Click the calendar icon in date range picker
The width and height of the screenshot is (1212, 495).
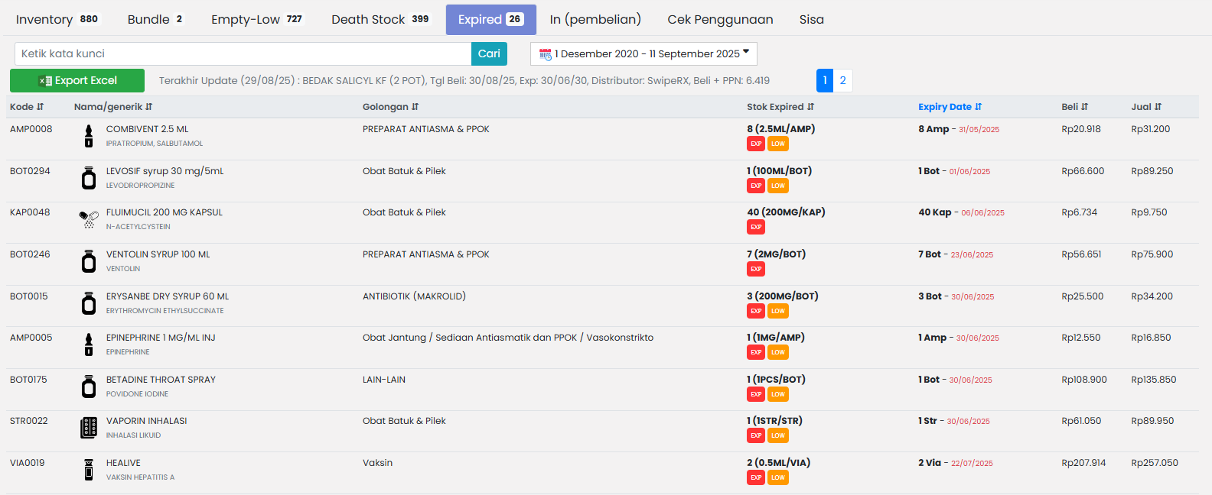click(546, 54)
